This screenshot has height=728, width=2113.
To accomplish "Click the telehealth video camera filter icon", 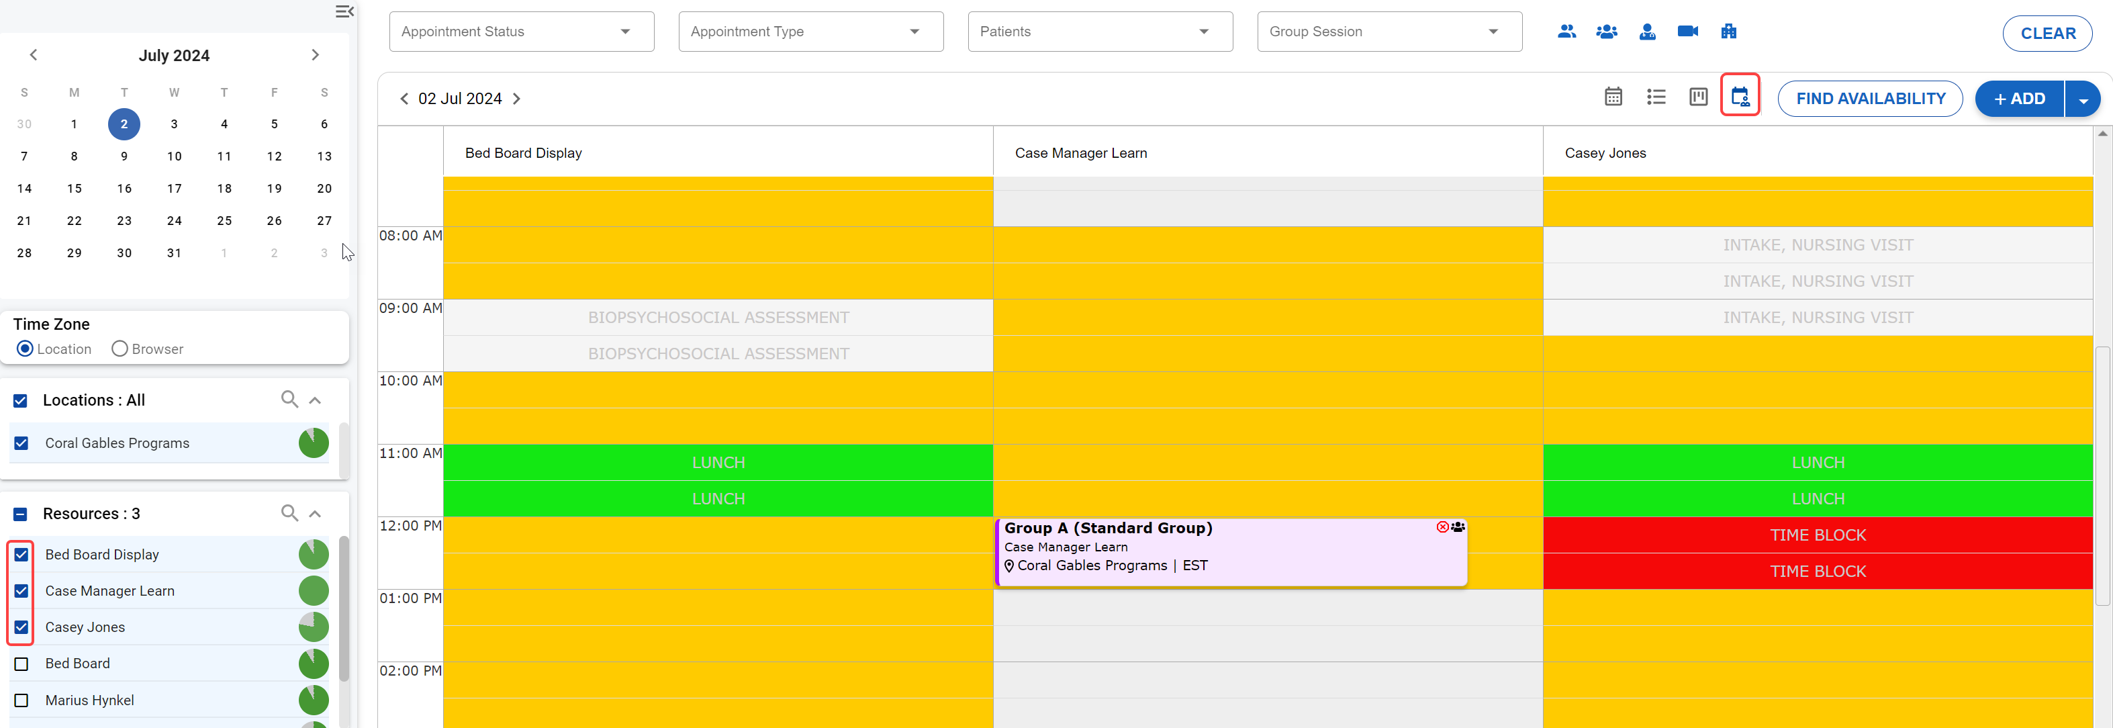I will (1687, 31).
